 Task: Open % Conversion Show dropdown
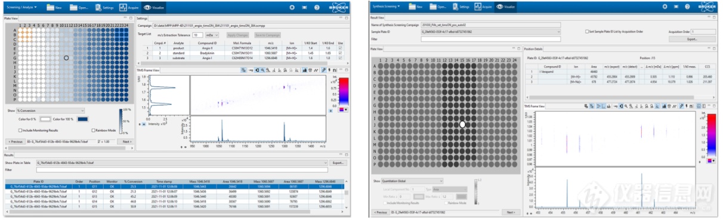point(51,110)
